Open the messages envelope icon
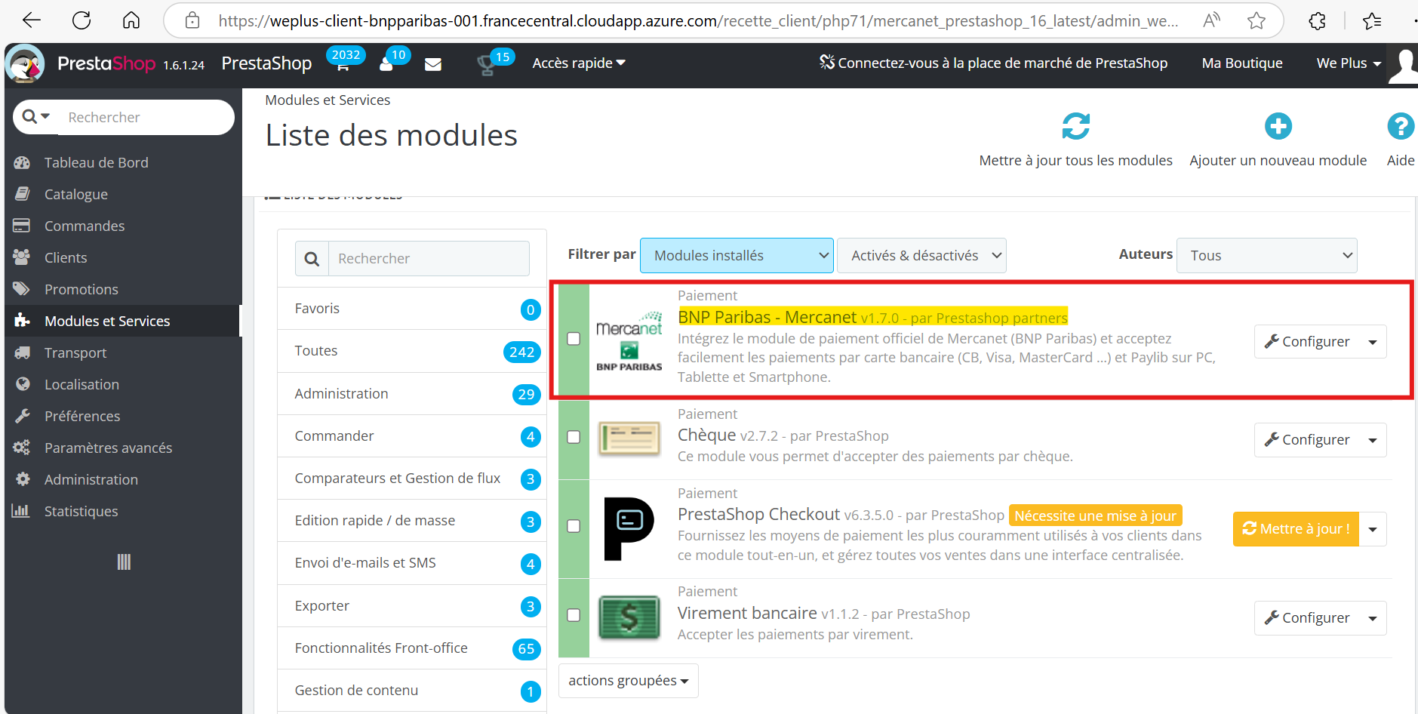The width and height of the screenshot is (1418, 714). 433,65
